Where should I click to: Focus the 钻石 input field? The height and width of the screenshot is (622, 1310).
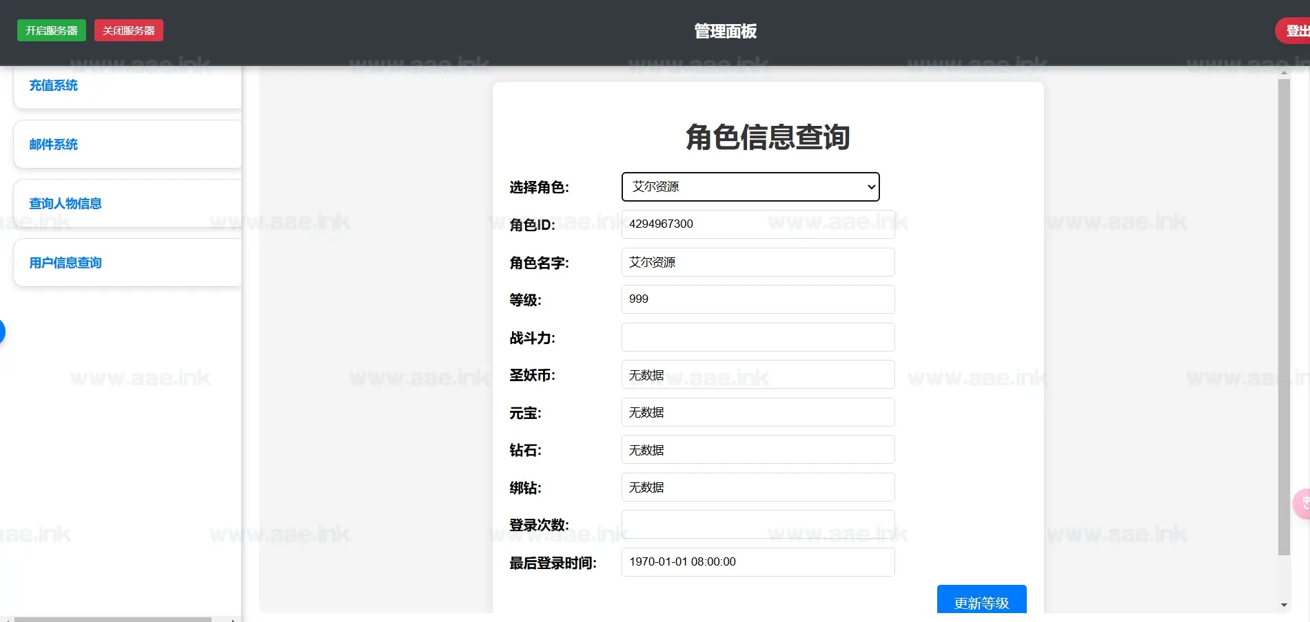click(x=758, y=450)
